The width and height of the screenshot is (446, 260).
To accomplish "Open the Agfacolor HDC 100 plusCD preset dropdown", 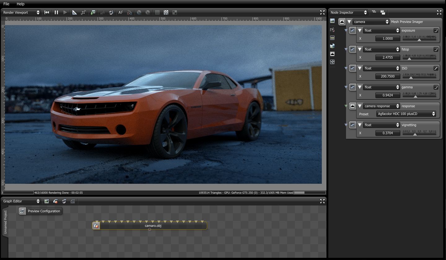I will pos(406,114).
